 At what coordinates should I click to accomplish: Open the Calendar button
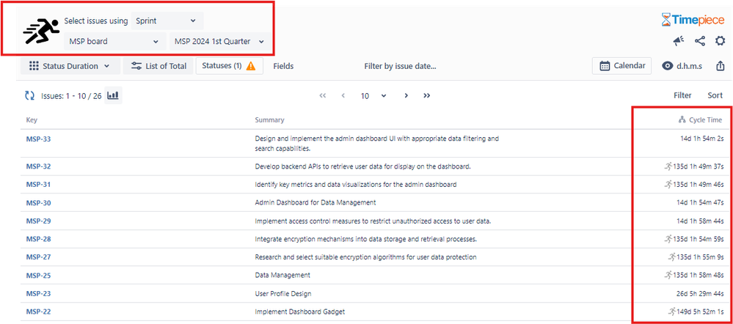click(x=621, y=66)
